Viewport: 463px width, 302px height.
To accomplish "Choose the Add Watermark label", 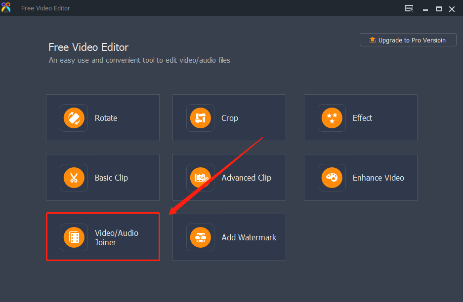I will click(x=249, y=237).
